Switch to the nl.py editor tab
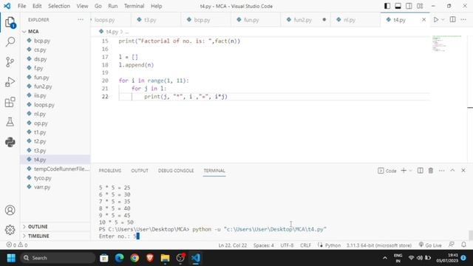473x266 pixels. coord(355,20)
